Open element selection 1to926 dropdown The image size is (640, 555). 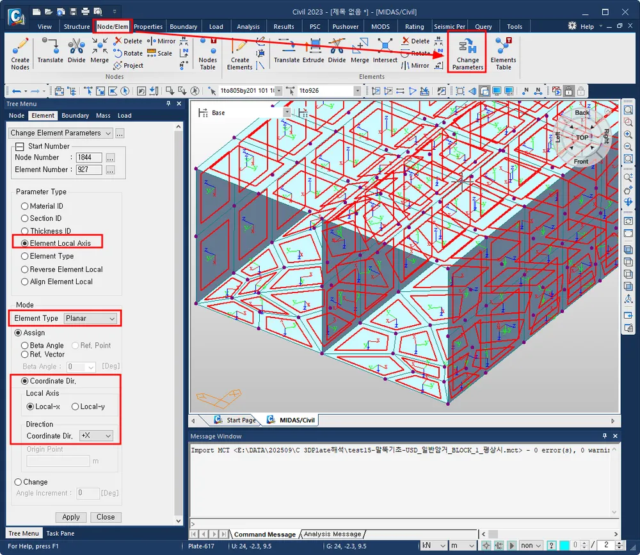coord(357,91)
